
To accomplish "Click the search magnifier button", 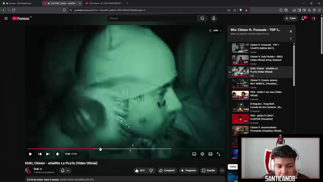I will 202,18.
